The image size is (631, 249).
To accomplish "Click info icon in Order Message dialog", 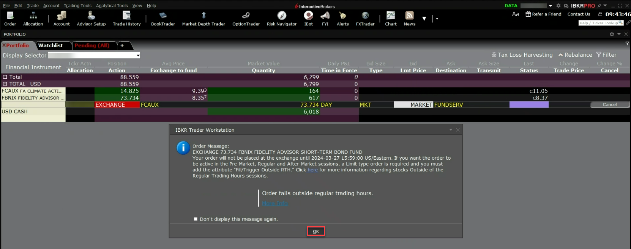I will click(x=183, y=148).
